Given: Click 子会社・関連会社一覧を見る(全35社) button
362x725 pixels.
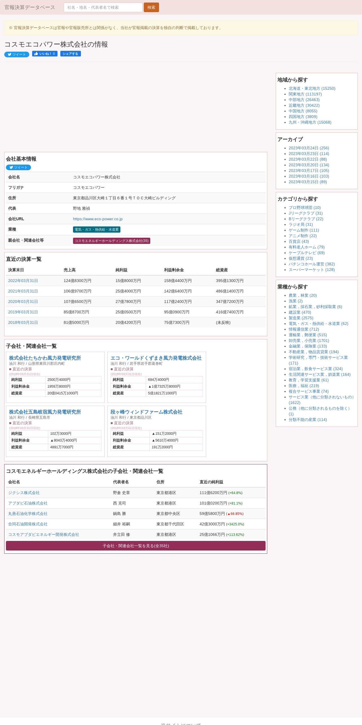Looking at the screenshot, I should [x=136, y=546].
